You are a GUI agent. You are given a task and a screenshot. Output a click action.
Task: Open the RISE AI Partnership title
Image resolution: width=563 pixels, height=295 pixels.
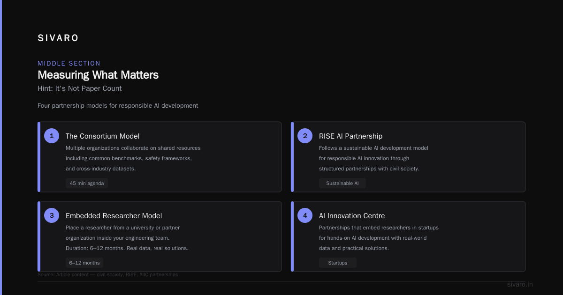[350, 136]
